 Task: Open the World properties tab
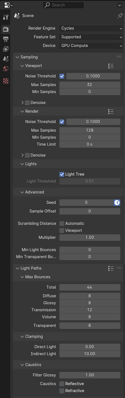coord(6,69)
